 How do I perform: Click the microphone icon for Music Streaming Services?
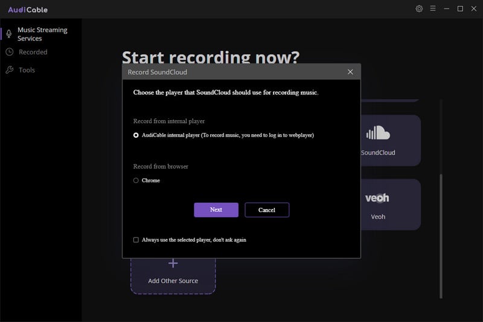pyautogui.click(x=9, y=34)
